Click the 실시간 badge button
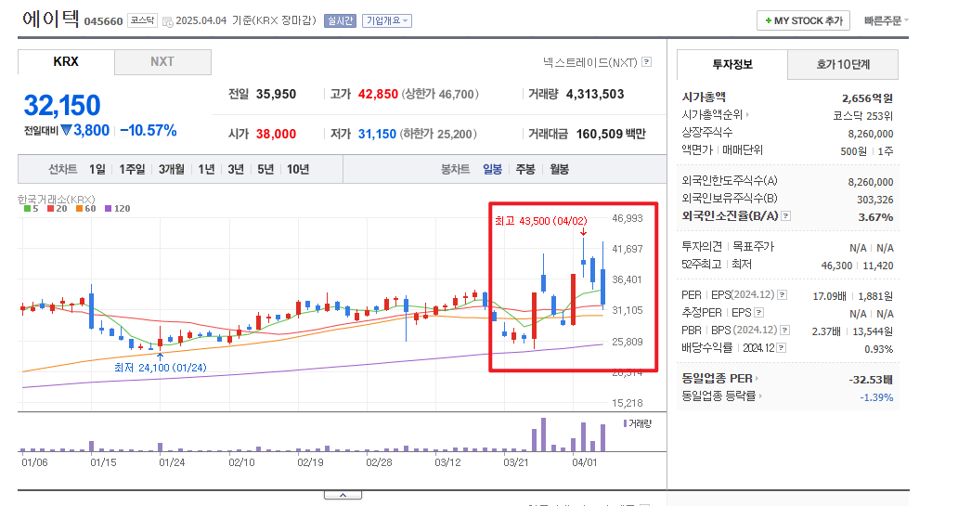Viewport: 971px width, 506px height. 340,21
